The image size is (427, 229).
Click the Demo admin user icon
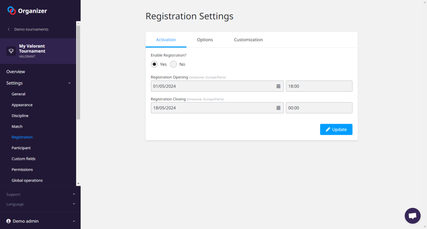tap(8, 221)
